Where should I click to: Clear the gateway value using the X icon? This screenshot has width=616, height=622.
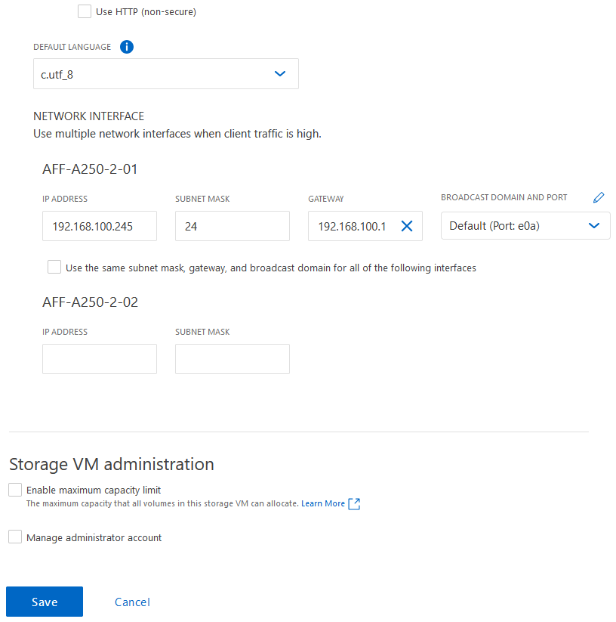[407, 225]
